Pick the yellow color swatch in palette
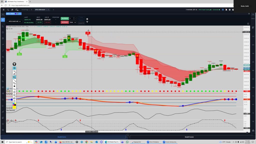Image resolution: width=256 pixels, height=144 pixels. (14, 107)
